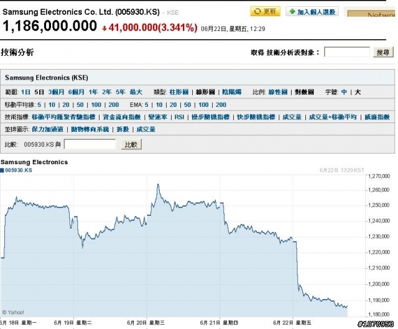Set font size to 大
This screenshot has height=329, width=398.
point(358,92)
